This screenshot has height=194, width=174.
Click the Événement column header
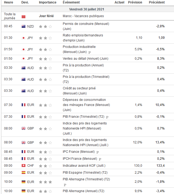pyautogui.click(x=71, y=2)
